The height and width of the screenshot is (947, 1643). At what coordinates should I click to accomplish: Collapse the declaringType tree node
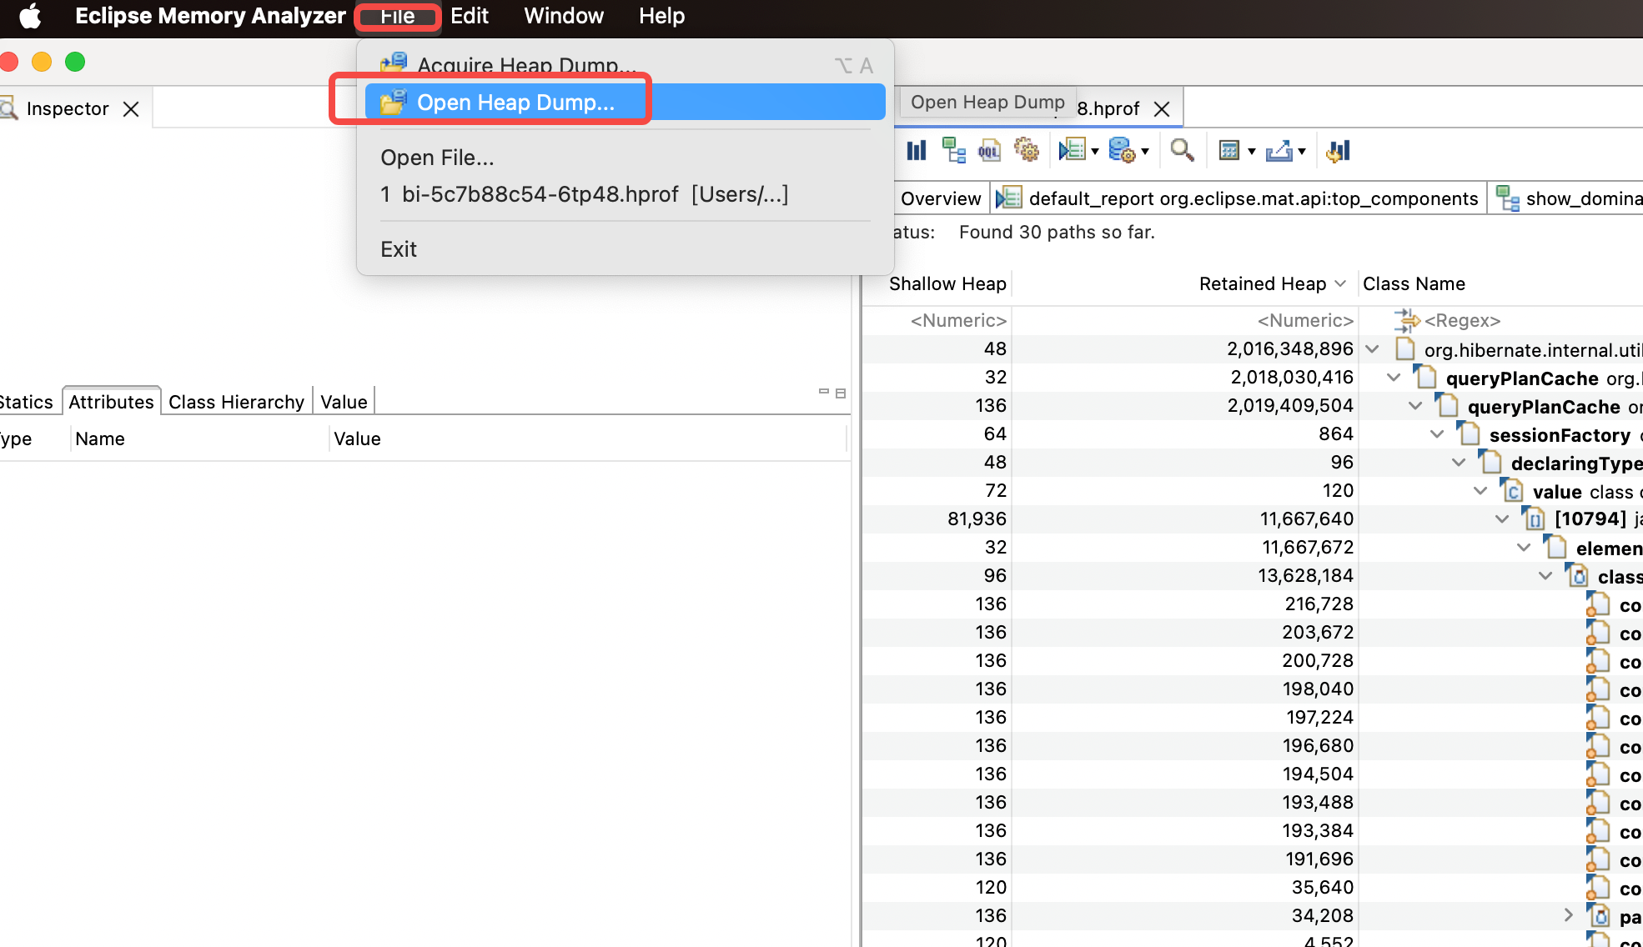1459,463
